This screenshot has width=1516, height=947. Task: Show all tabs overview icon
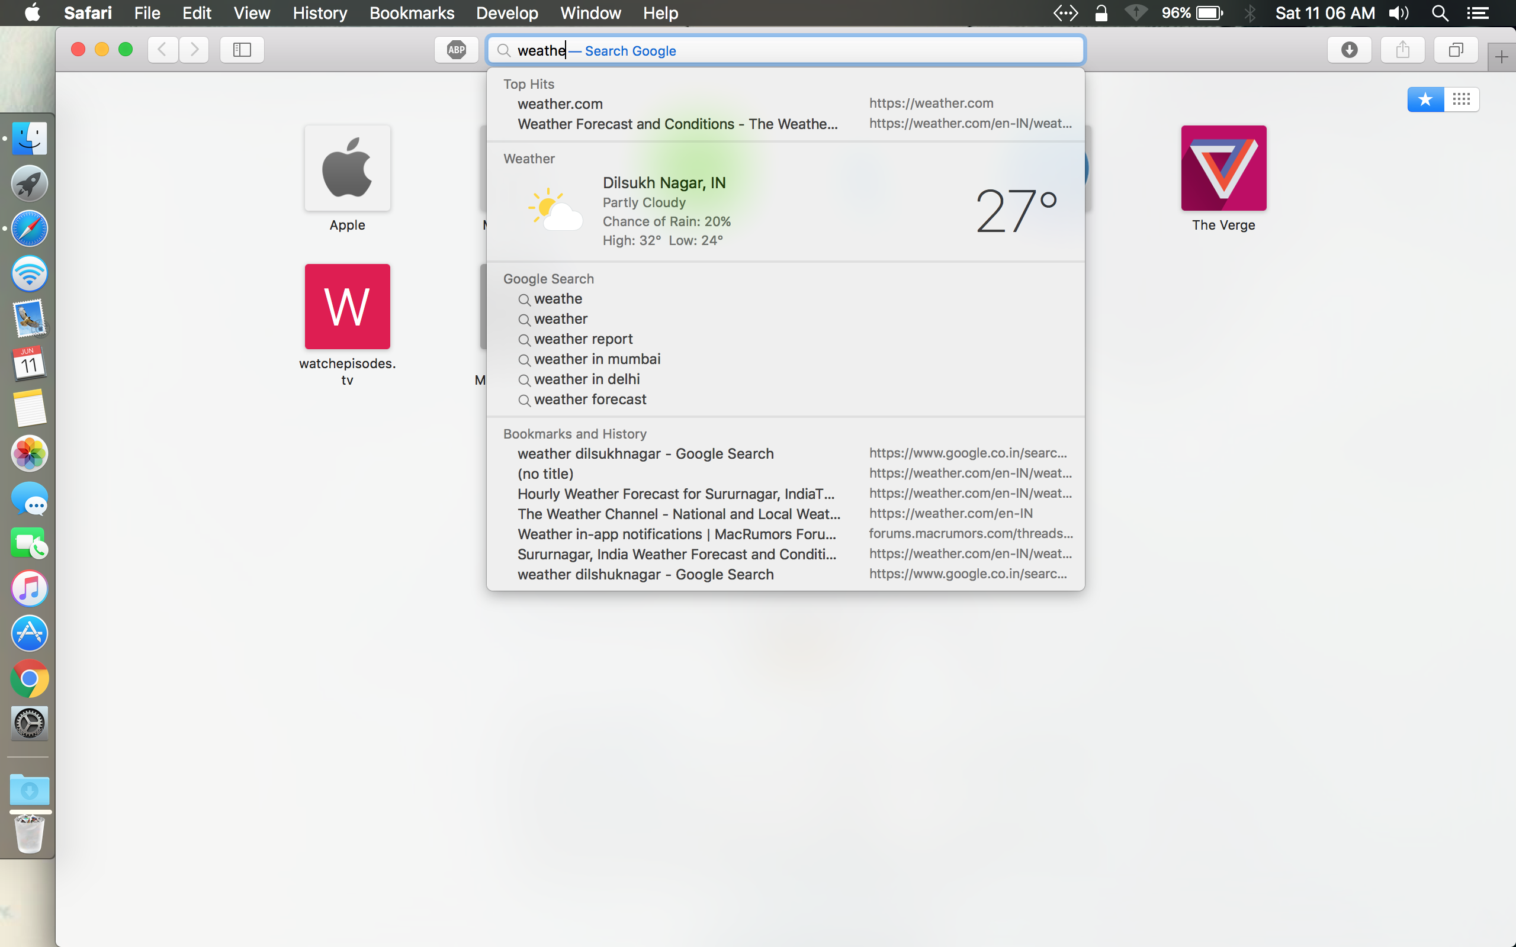[1456, 50]
